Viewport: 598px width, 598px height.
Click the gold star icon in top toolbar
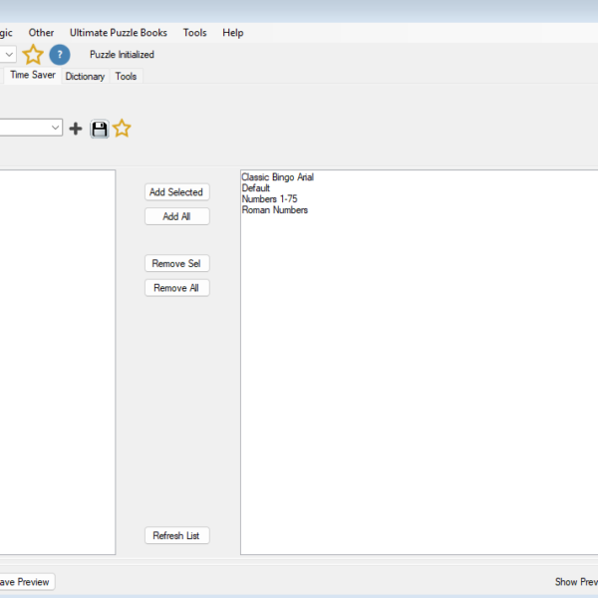pyautogui.click(x=34, y=55)
